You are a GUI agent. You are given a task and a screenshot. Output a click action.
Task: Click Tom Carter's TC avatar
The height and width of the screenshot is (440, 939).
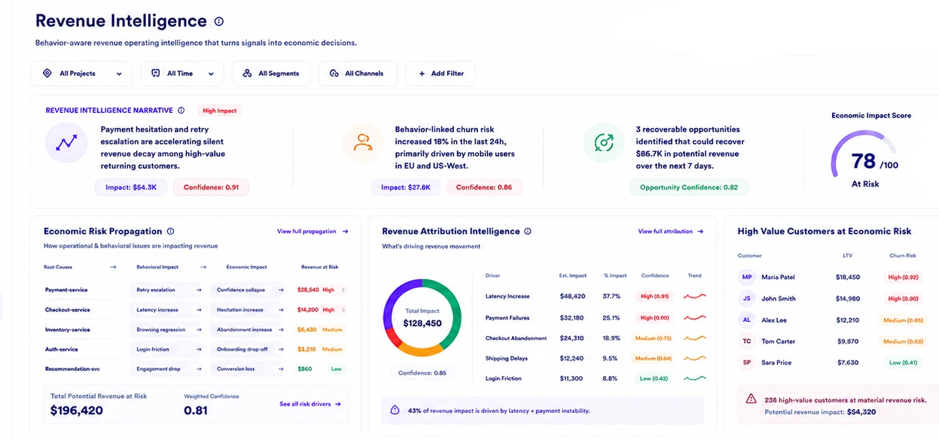point(747,341)
